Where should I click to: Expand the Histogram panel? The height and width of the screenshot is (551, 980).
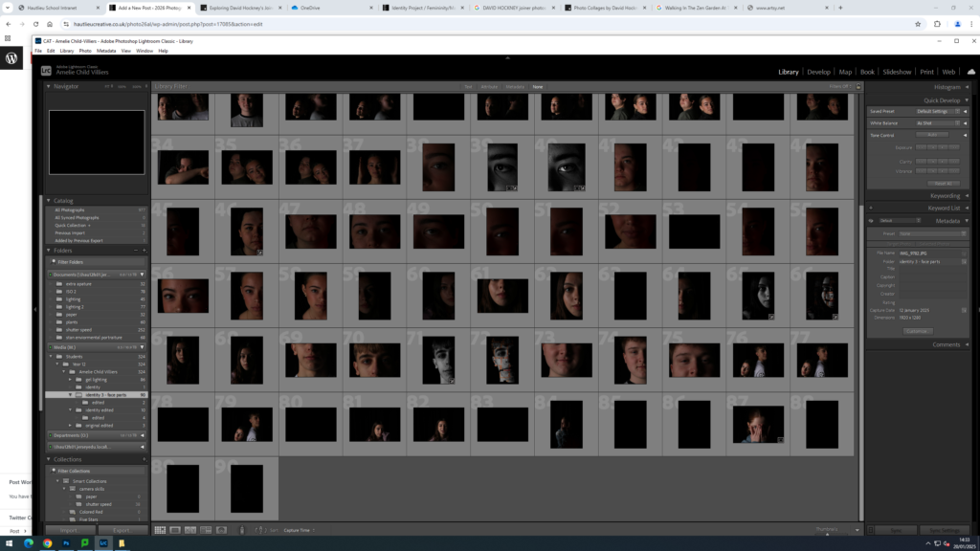967,87
